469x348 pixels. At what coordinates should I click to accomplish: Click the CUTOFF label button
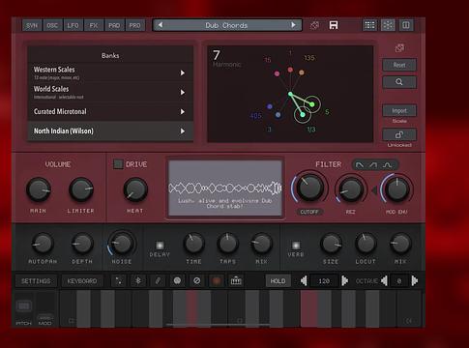[309, 212]
